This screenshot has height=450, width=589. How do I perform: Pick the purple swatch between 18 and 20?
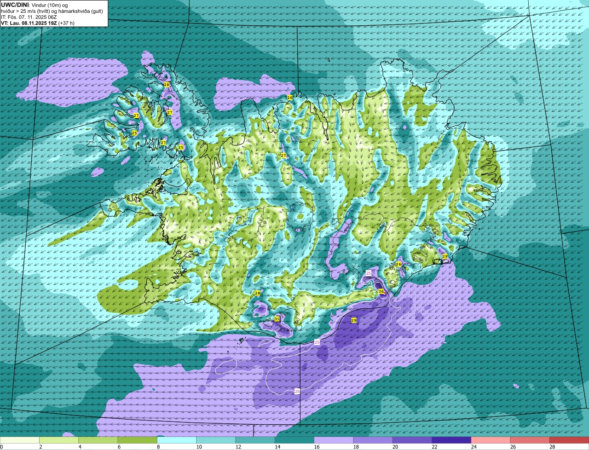click(373, 440)
